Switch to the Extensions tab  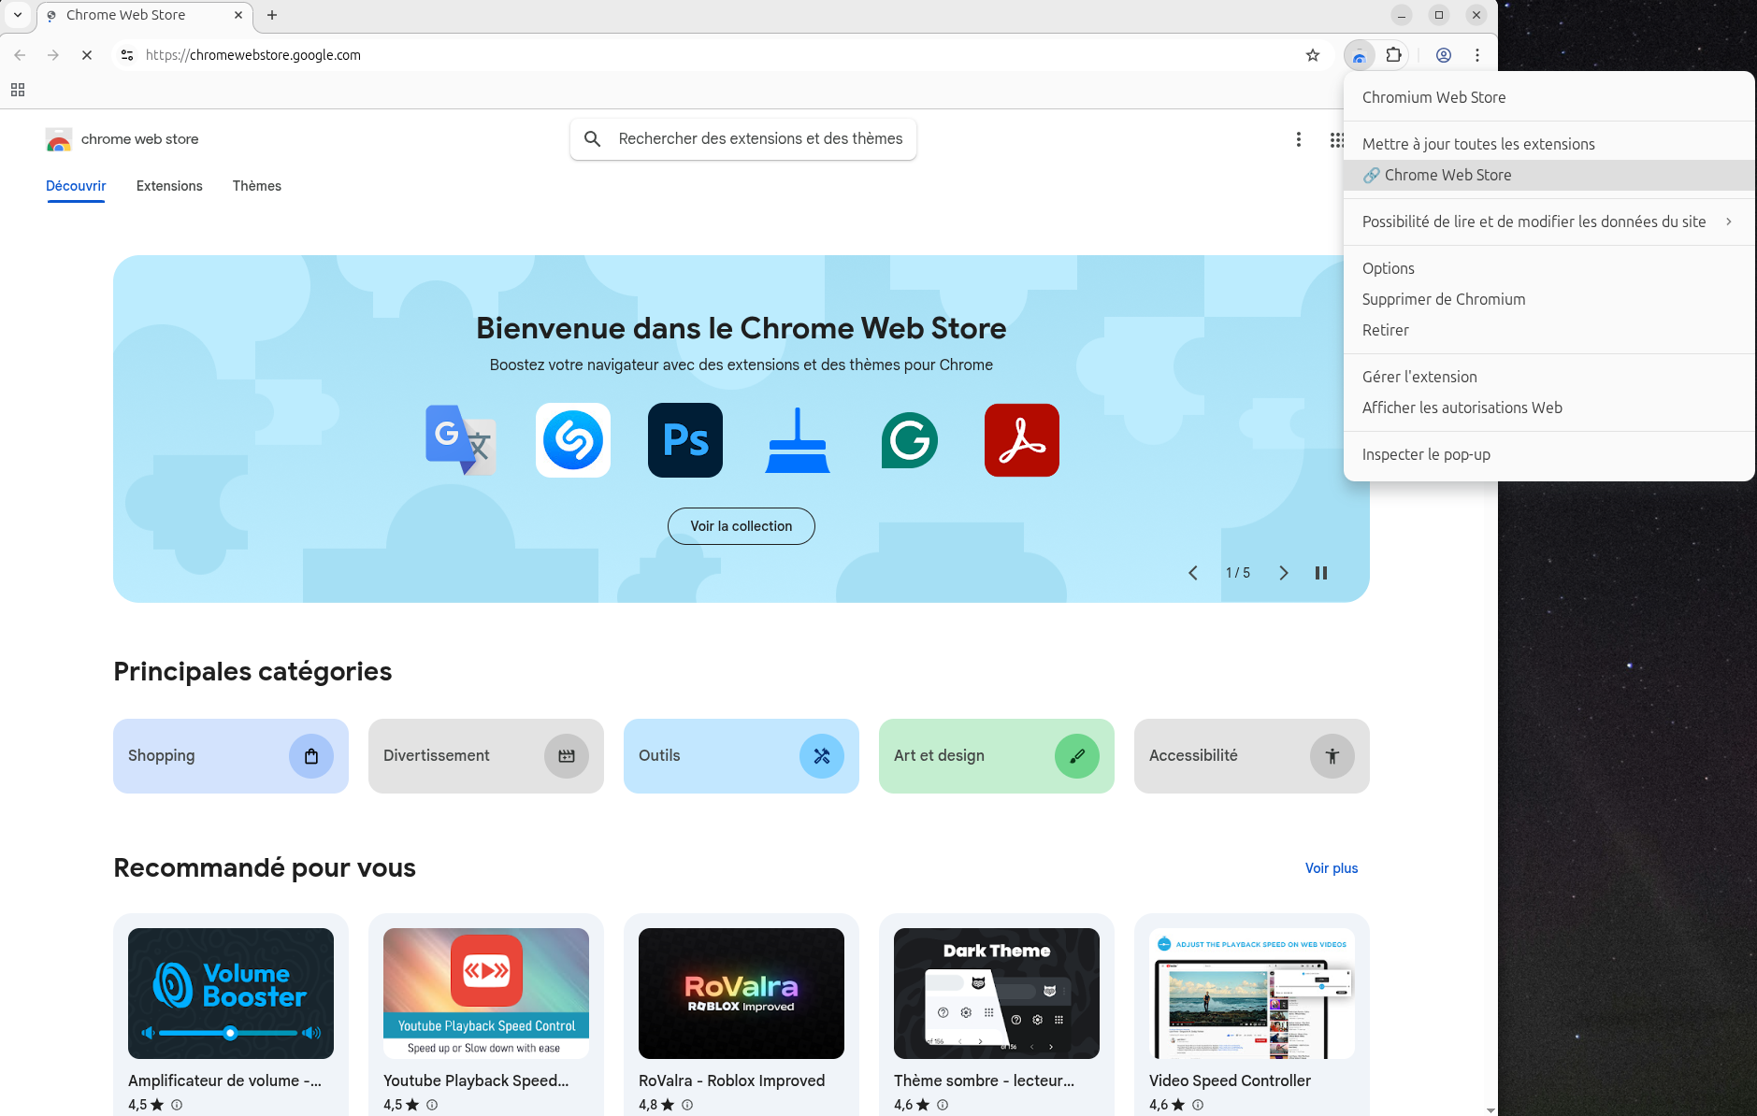[169, 186]
